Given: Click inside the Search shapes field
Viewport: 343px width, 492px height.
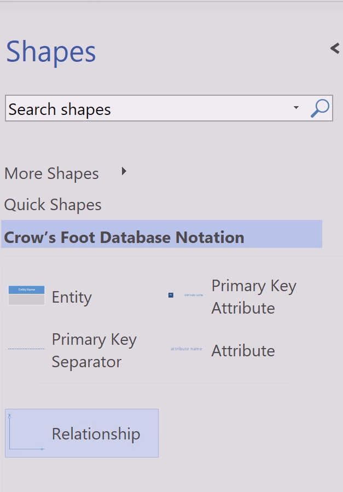Looking at the screenshot, I should 147,108.
